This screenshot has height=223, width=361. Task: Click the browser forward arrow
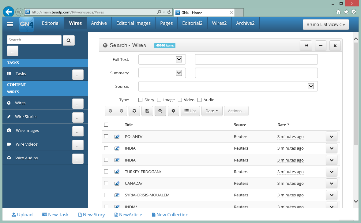(19, 12)
